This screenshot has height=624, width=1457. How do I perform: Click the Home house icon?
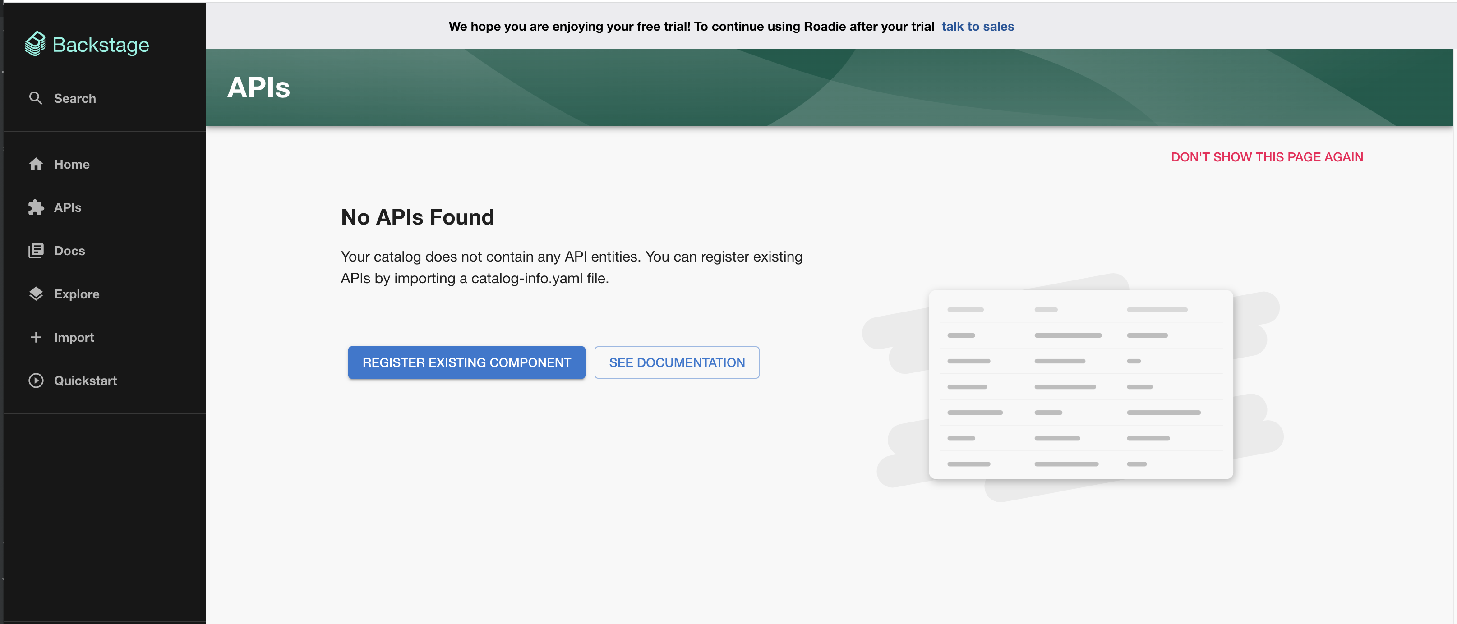tap(36, 164)
